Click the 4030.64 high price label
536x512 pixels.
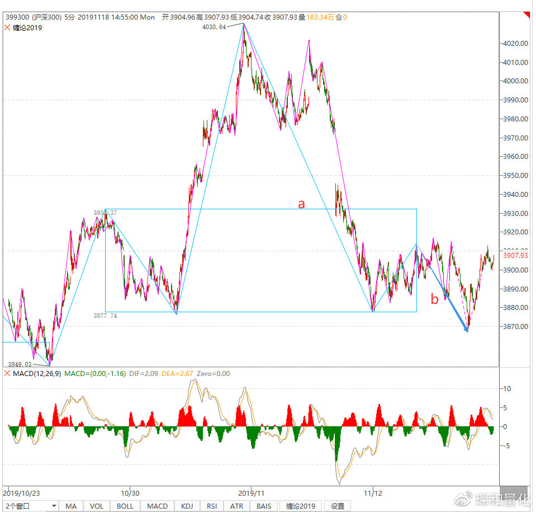tap(214, 27)
